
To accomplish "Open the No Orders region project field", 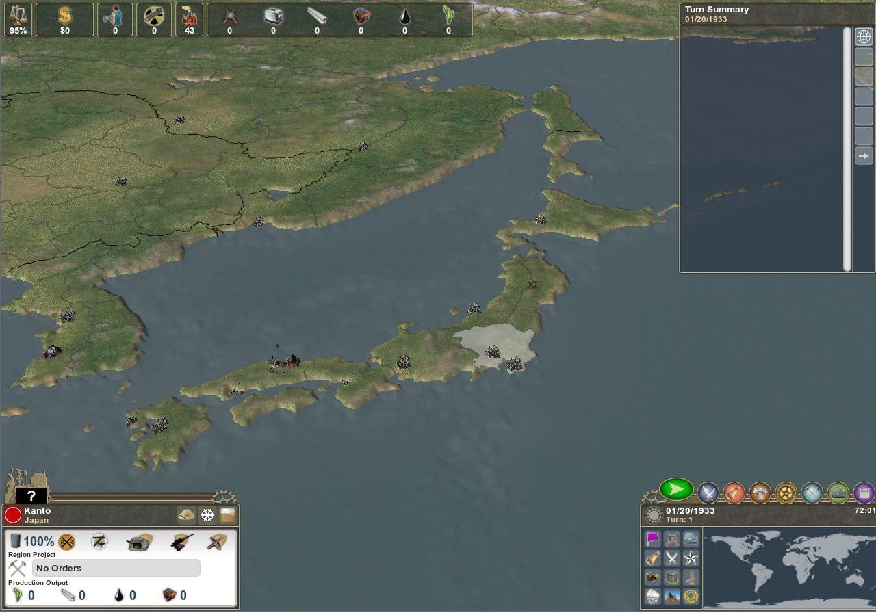I will [x=116, y=568].
